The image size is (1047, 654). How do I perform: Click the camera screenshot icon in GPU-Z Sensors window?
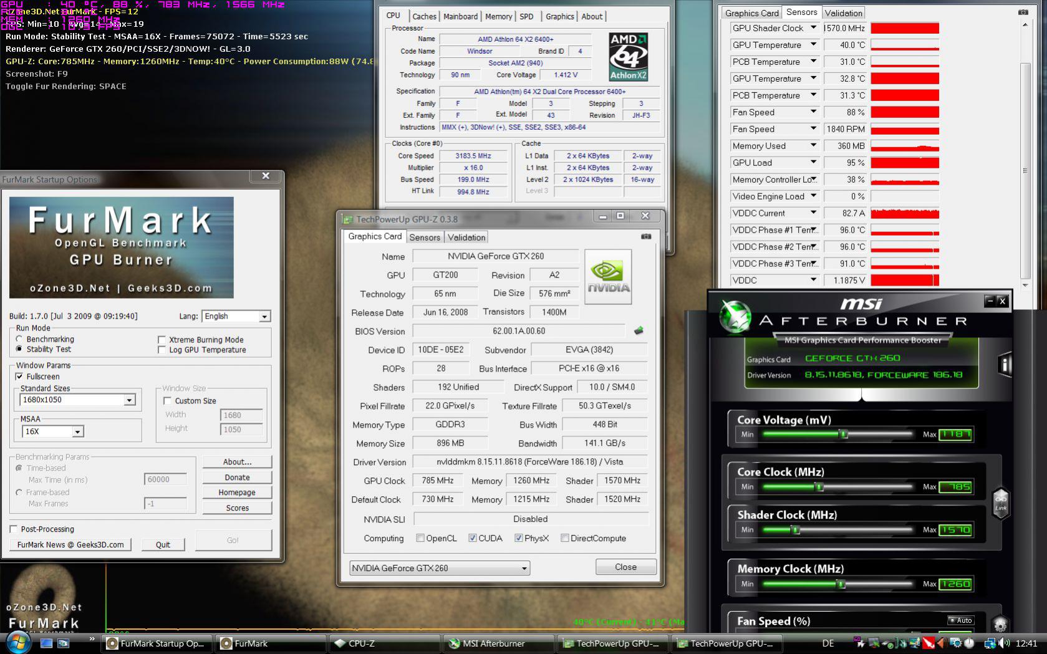1023,12
